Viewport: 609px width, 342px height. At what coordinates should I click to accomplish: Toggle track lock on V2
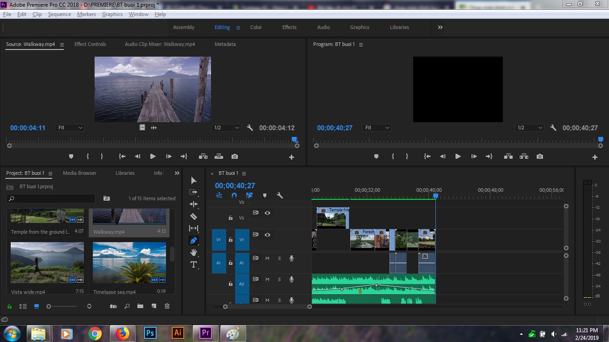(230, 218)
